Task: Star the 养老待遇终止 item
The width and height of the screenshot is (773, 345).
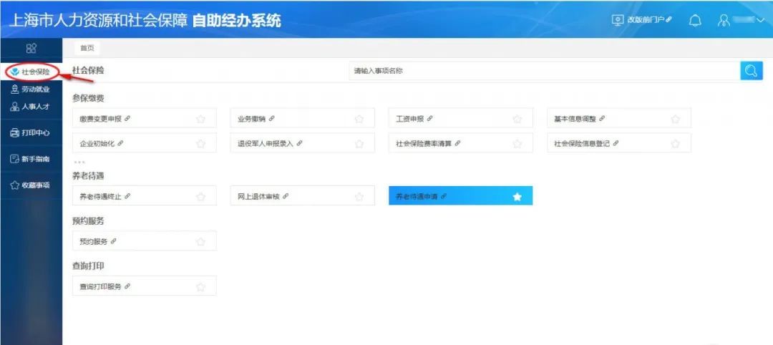Action: click(200, 197)
